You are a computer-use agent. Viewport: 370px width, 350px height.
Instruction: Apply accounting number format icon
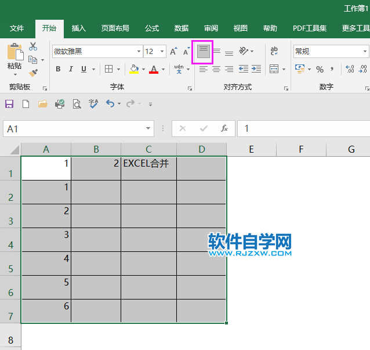pos(300,69)
